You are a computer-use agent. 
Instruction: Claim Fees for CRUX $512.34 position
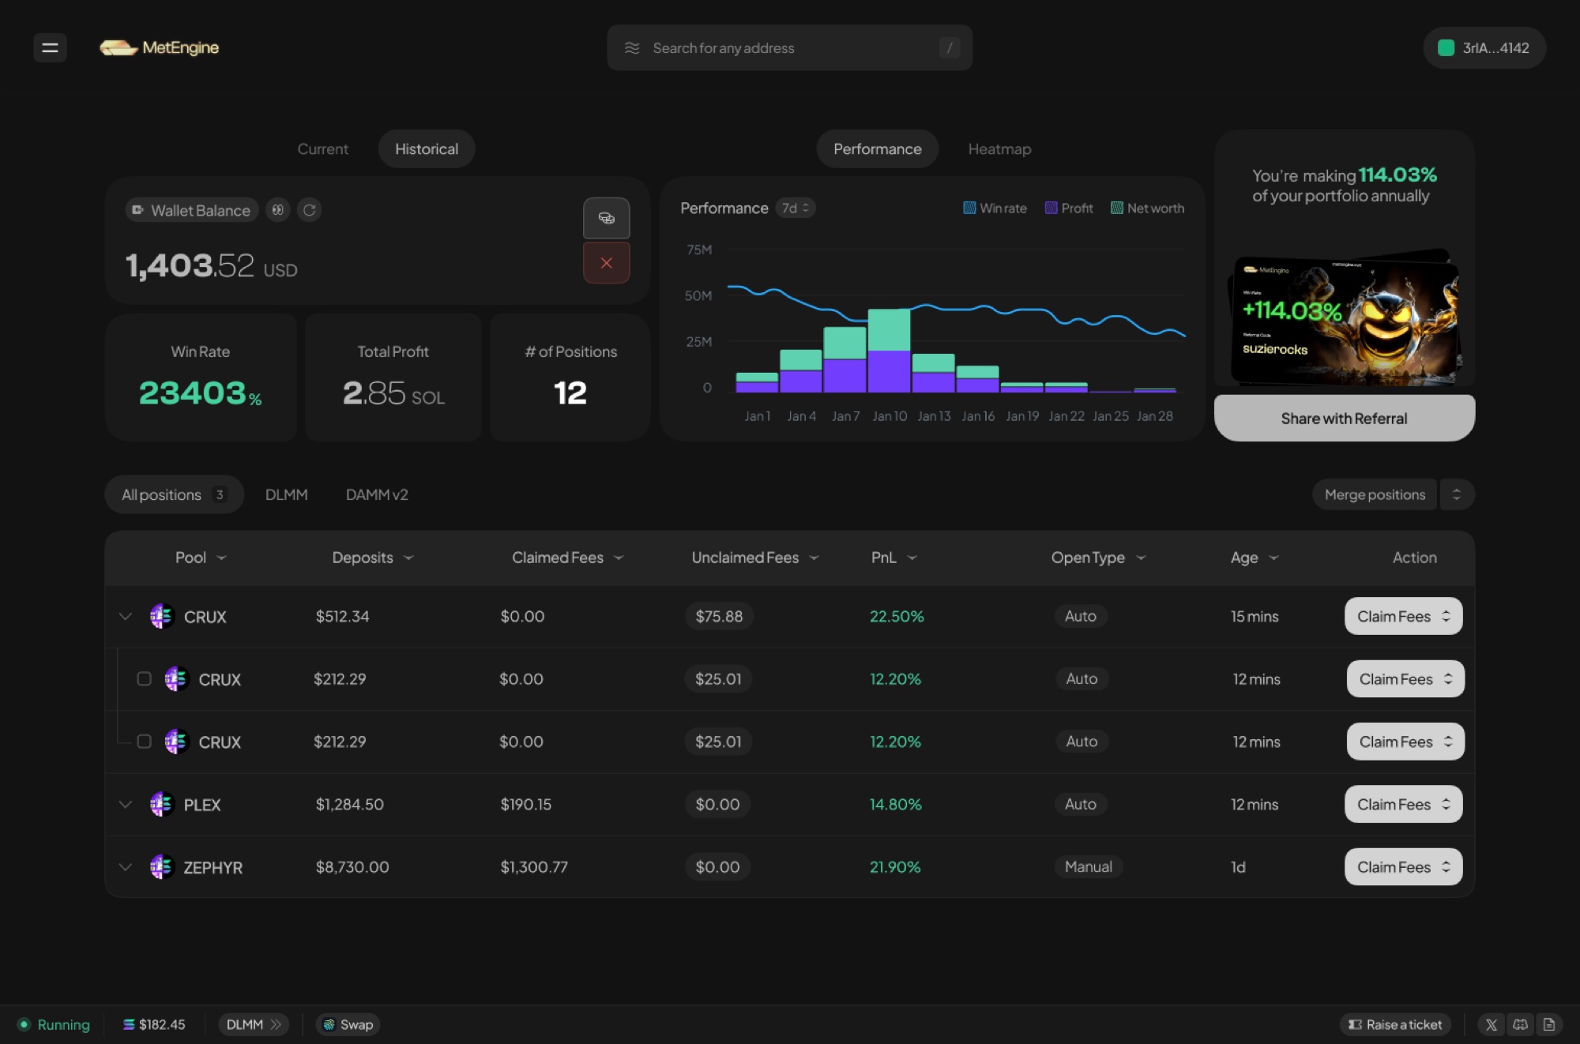pos(1403,616)
